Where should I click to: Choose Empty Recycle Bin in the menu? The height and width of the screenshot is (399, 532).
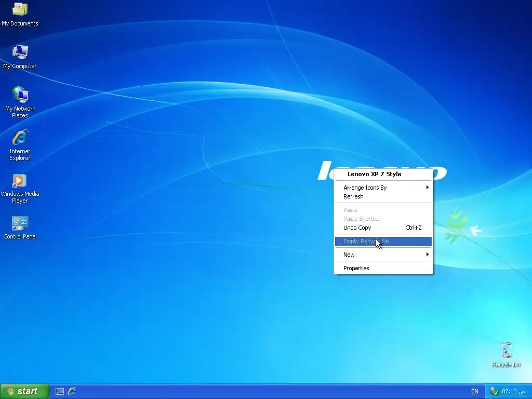[x=383, y=241]
